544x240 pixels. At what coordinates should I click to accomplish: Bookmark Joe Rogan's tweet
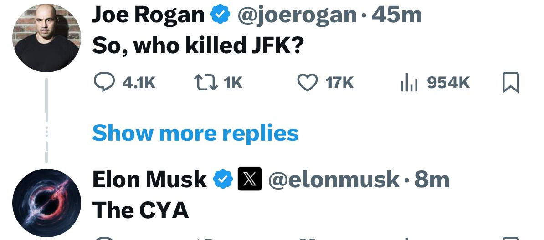click(510, 83)
